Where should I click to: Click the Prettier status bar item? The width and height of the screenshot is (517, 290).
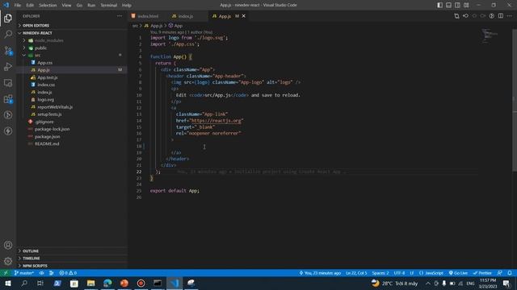[x=482, y=273]
